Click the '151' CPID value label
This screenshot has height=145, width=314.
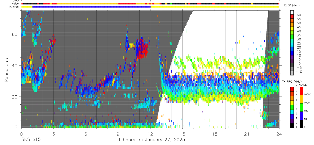[x=150, y=1]
